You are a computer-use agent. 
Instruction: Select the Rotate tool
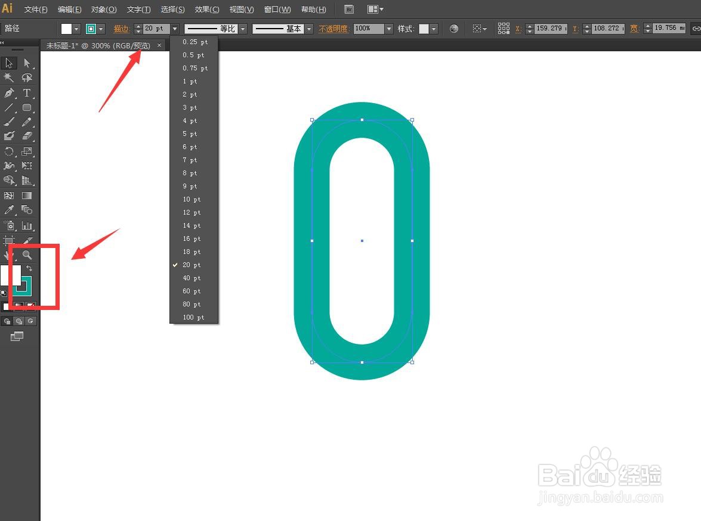[x=10, y=151]
